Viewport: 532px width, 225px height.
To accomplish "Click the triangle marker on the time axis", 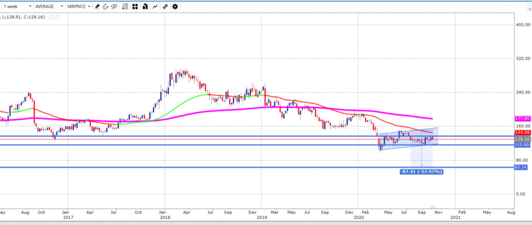I will click(x=434, y=208).
